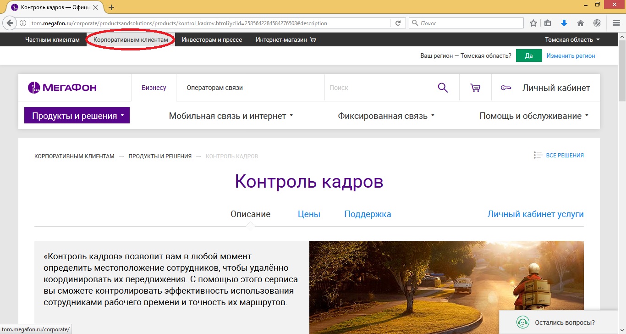Bookmark the page with the star icon
The image size is (626, 334).
pyautogui.click(x=533, y=22)
